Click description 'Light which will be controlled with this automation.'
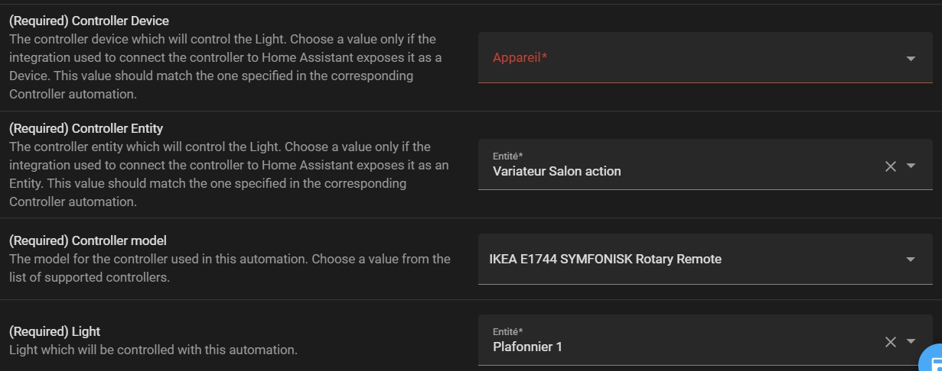Viewport: 942px width, 371px height. [153, 350]
